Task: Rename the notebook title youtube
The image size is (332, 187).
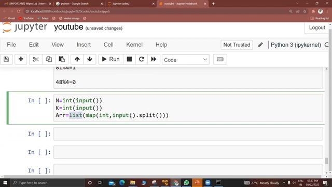Action: click(68, 27)
